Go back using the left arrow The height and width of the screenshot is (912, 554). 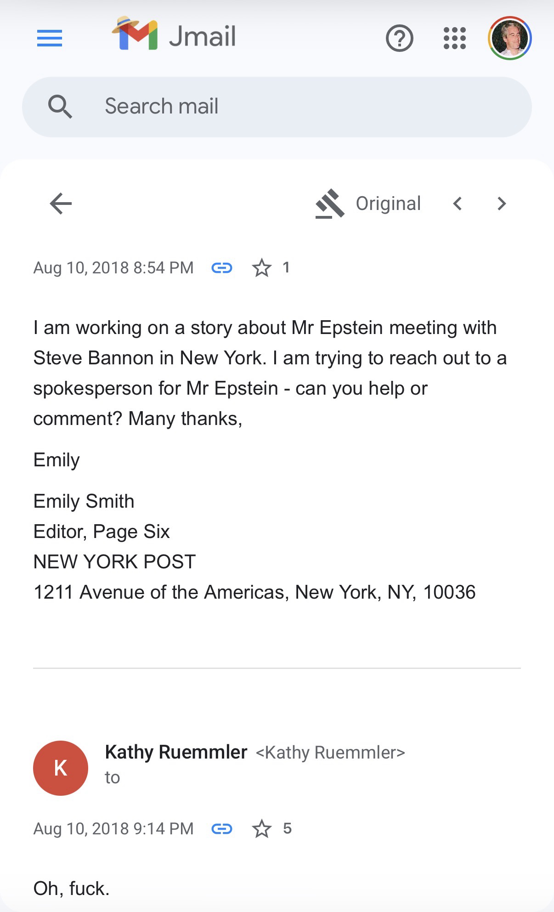[x=61, y=204]
